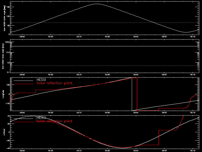The image size is (202, 152).
Task: Click the 04:00 time label under top plot
Action: (50, 36)
